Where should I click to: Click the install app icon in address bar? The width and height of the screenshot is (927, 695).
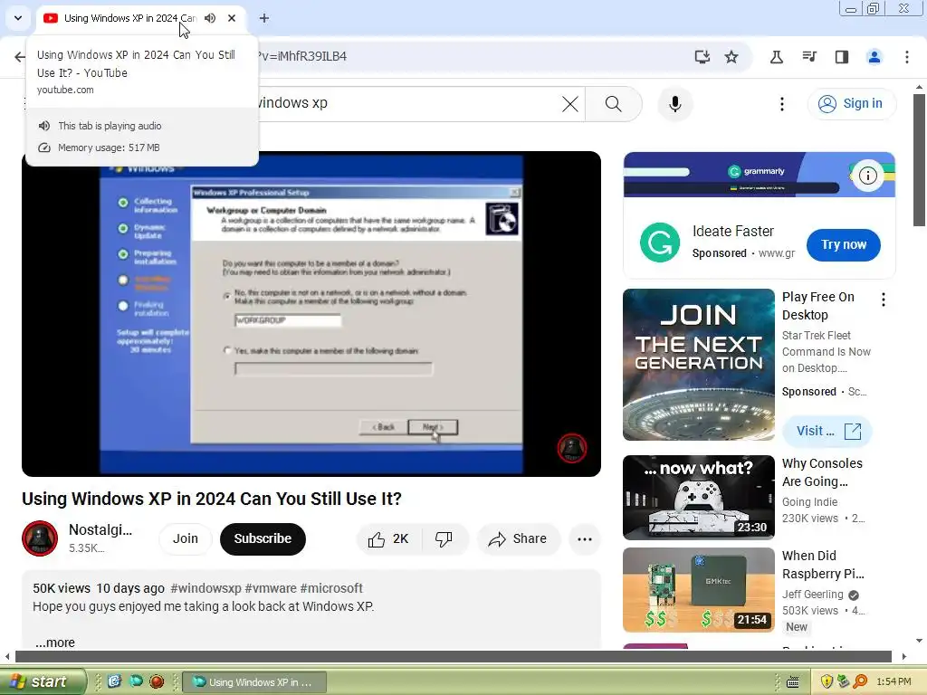pyautogui.click(x=702, y=57)
